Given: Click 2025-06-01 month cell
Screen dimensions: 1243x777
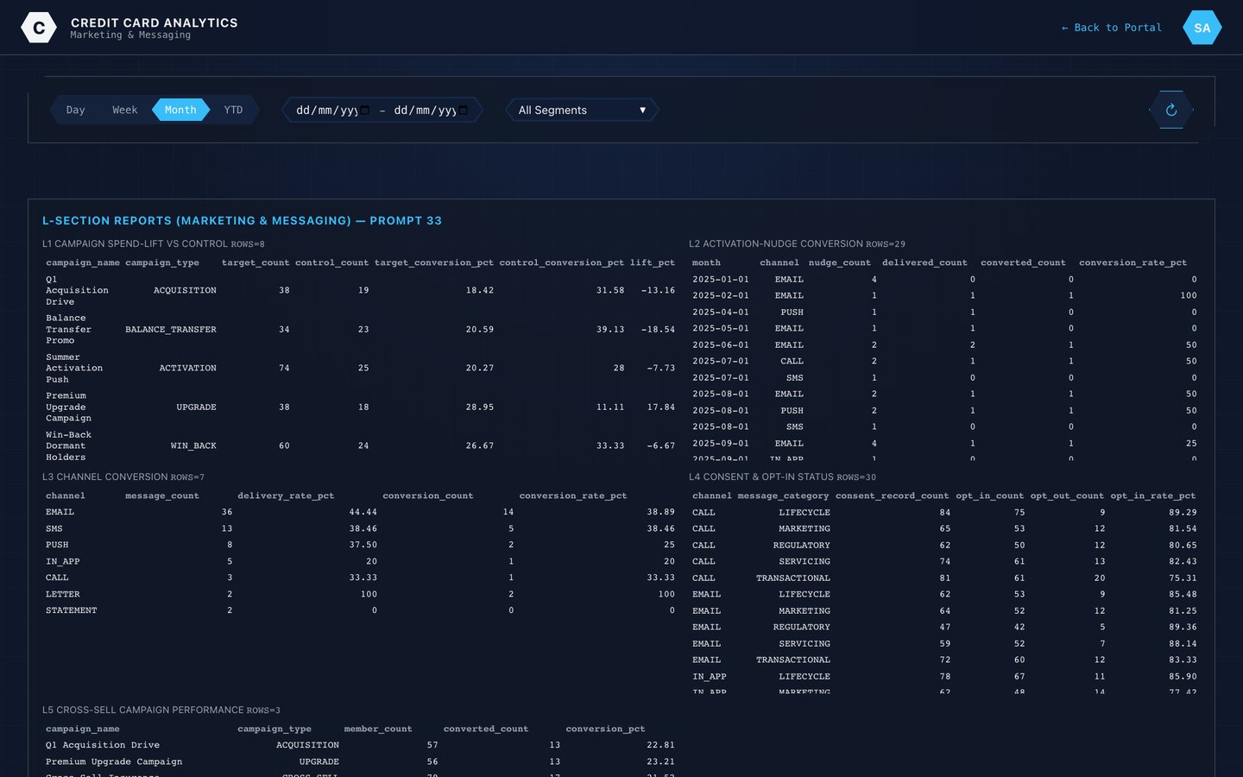Looking at the screenshot, I should pos(721,345).
